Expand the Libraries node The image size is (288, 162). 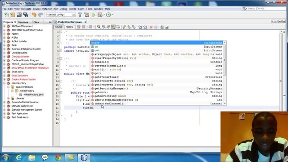(x=9, y=98)
